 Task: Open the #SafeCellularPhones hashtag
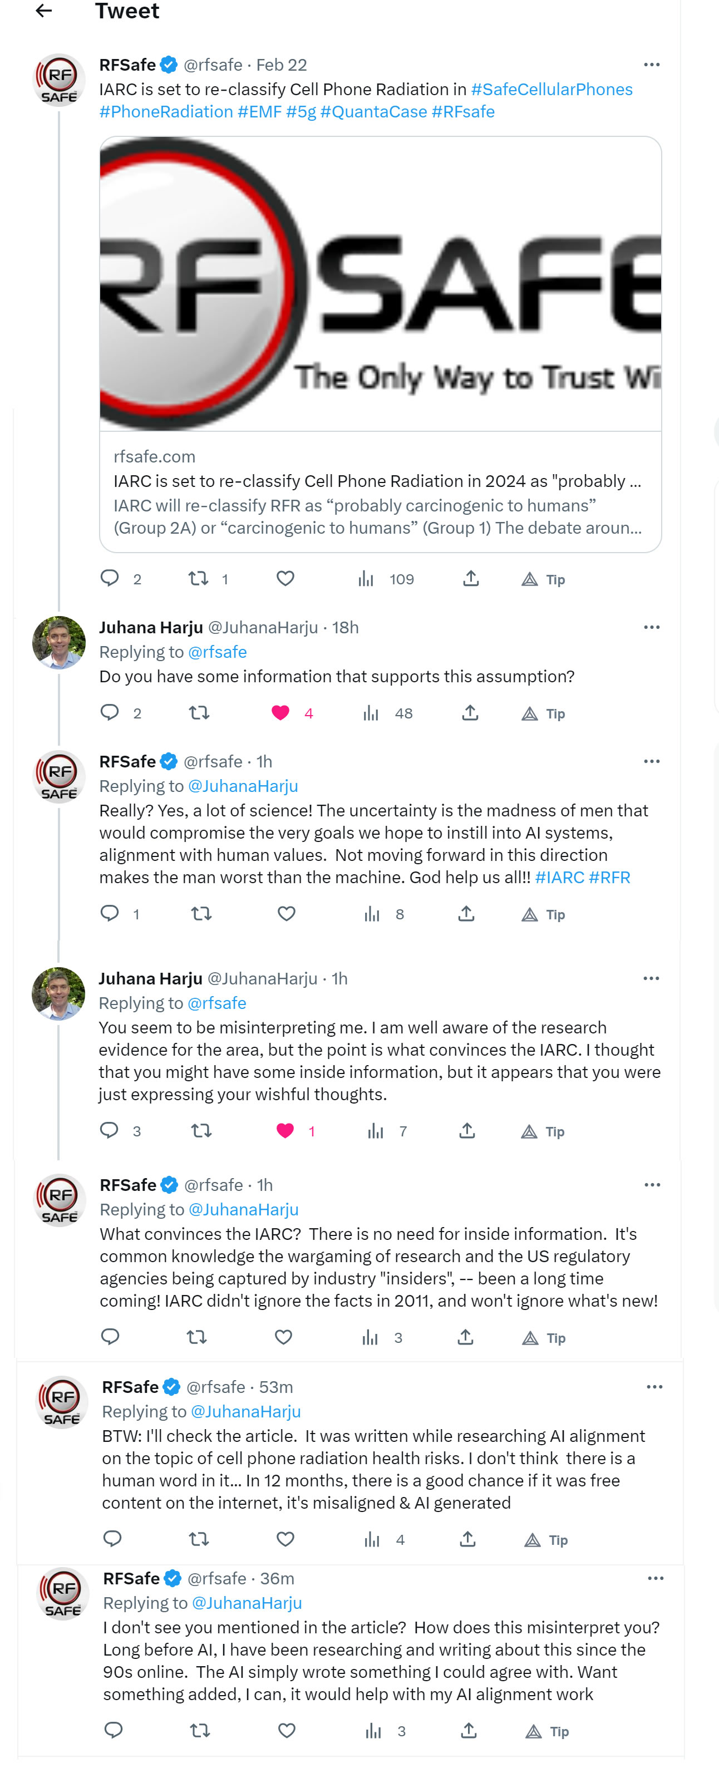coord(551,89)
